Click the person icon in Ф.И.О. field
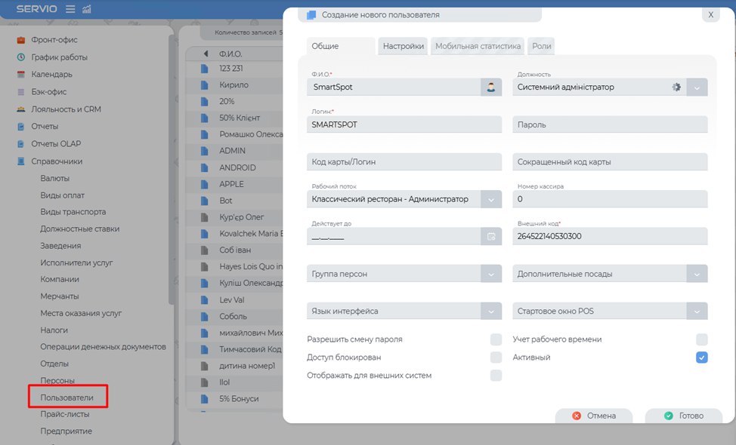 491,87
